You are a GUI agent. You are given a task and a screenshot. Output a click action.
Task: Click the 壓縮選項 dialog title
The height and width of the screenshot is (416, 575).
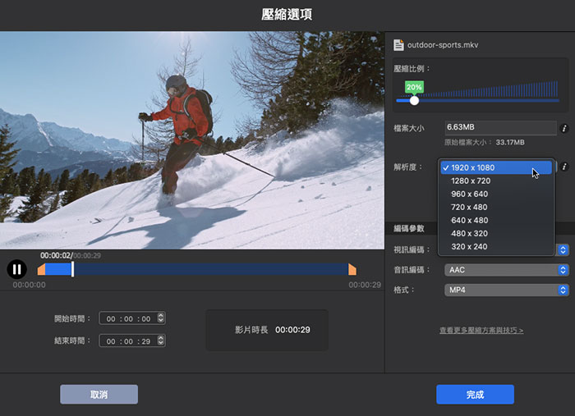pyautogui.click(x=287, y=15)
